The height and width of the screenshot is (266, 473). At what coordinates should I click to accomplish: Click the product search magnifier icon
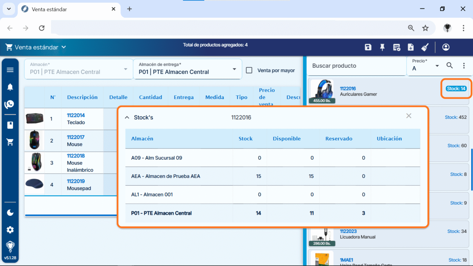tap(450, 65)
